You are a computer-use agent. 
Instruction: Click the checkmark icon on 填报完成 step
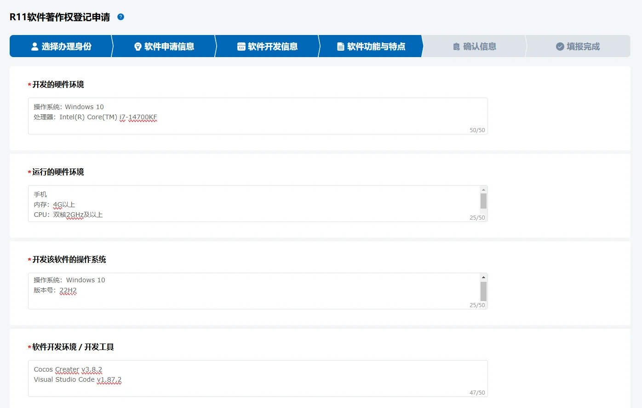coord(560,46)
